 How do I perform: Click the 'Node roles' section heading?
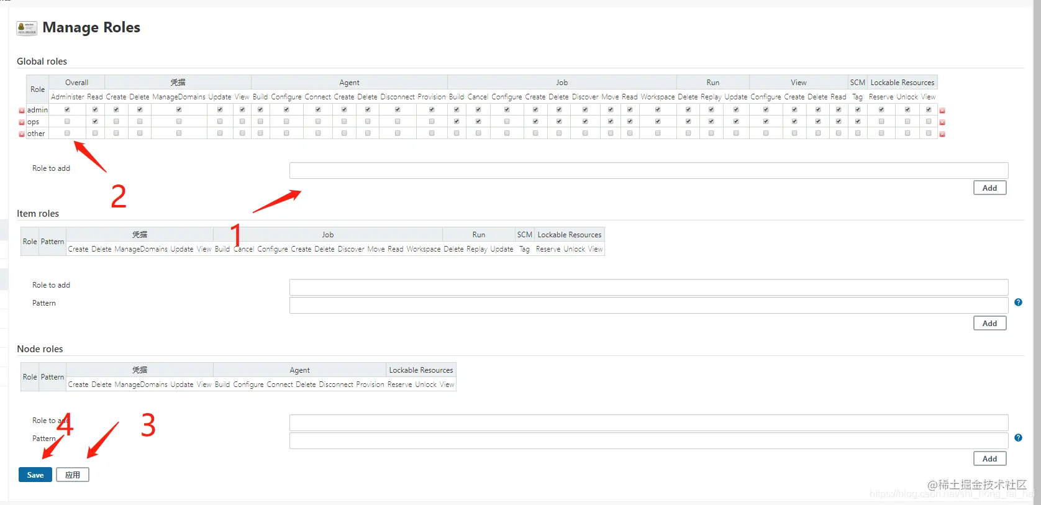[40, 349]
